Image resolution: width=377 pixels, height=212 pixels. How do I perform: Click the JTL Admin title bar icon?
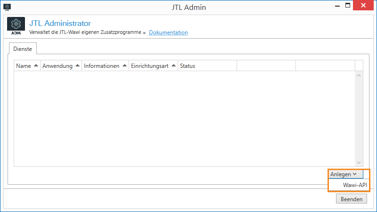tap(7, 7)
